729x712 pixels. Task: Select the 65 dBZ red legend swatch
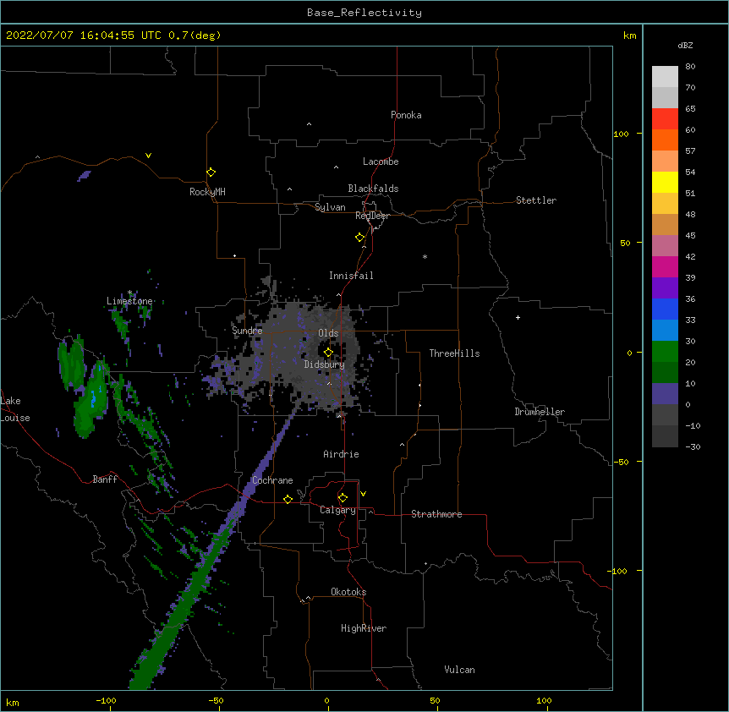(x=665, y=118)
